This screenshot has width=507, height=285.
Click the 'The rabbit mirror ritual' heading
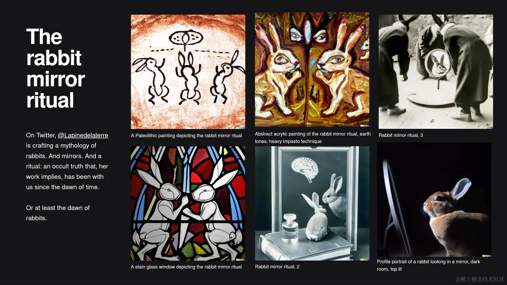(x=55, y=68)
